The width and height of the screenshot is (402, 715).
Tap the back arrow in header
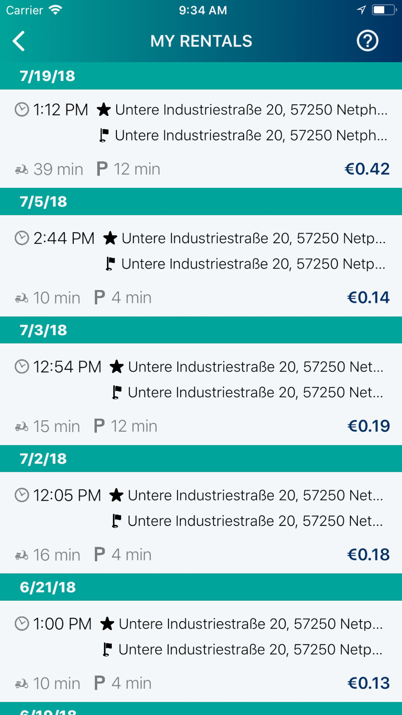pyautogui.click(x=19, y=41)
